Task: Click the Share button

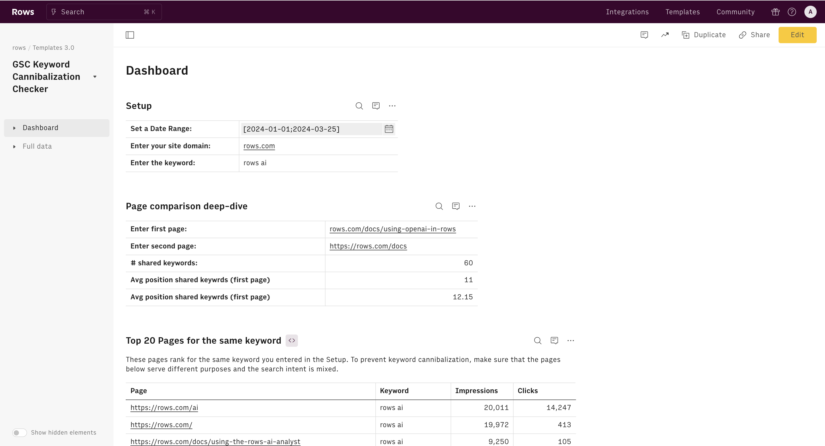Action: pos(754,35)
